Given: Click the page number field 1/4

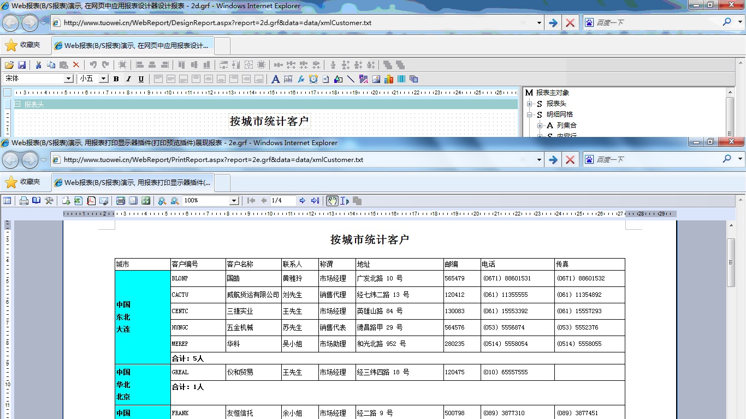Looking at the screenshot, I should (x=283, y=201).
